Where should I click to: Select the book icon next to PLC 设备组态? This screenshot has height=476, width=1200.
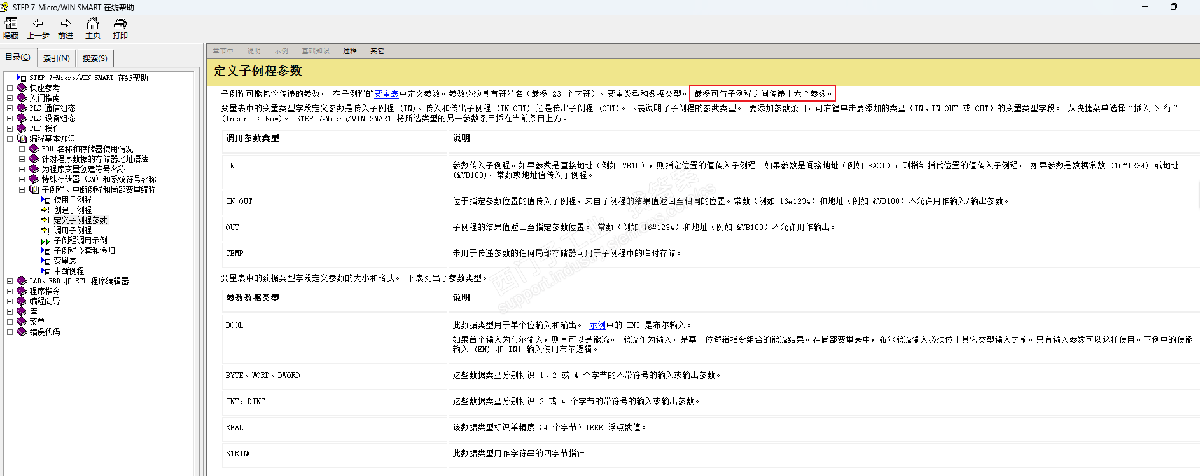click(x=22, y=118)
